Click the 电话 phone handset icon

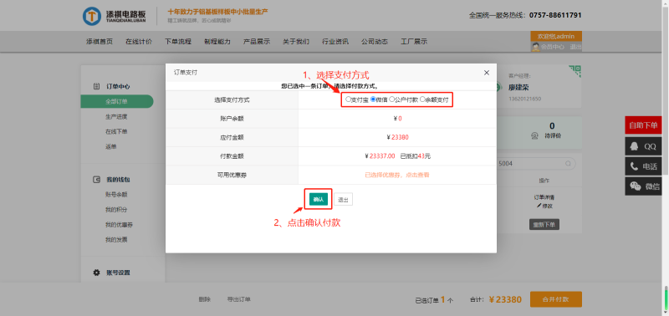point(635,166)
